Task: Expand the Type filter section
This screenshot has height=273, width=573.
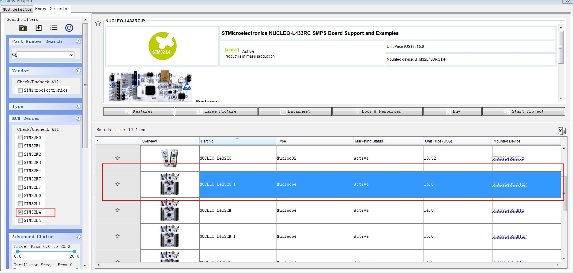Action: (78, 106)
